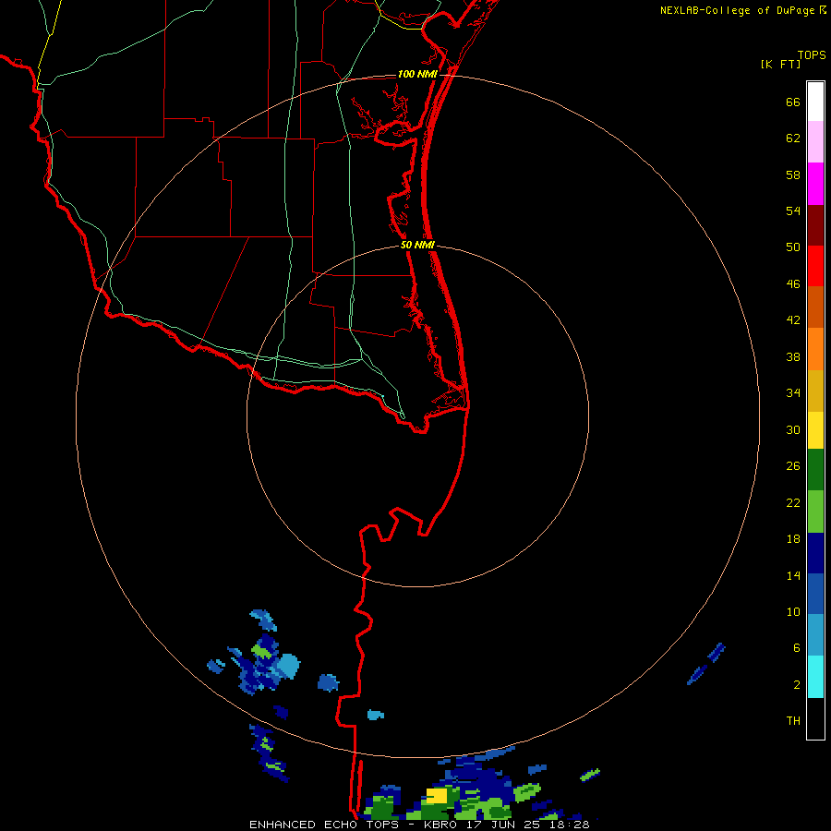This screenshot has width=831, height=831.
Task: Click the legend value 34
Action: (x=793, y=392)
